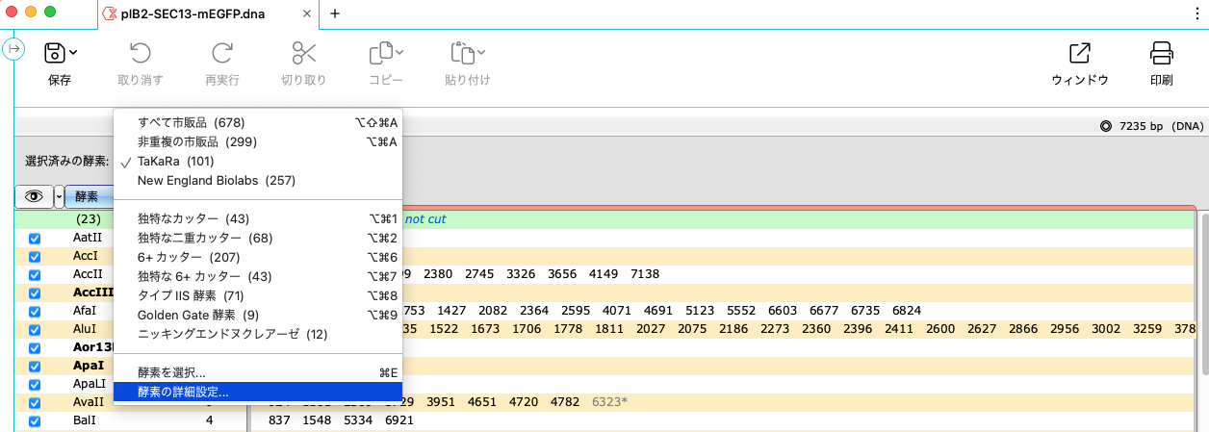This screenshot has height=432, width=1209.
Task: Select the BalI enzyme name
Action: coord(85,420)
